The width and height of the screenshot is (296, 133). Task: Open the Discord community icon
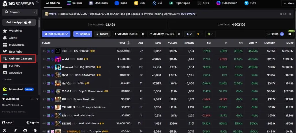click(x=25, y=130)
